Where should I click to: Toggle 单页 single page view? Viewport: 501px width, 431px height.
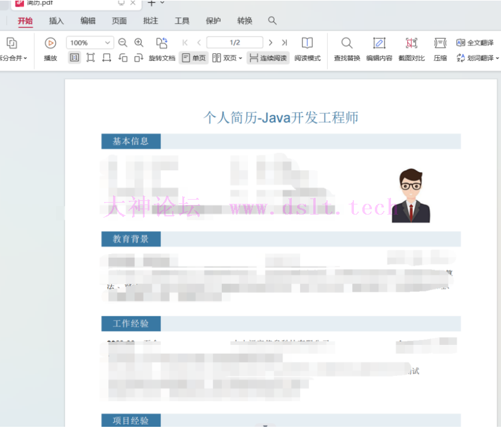click(x=194, y=58)
